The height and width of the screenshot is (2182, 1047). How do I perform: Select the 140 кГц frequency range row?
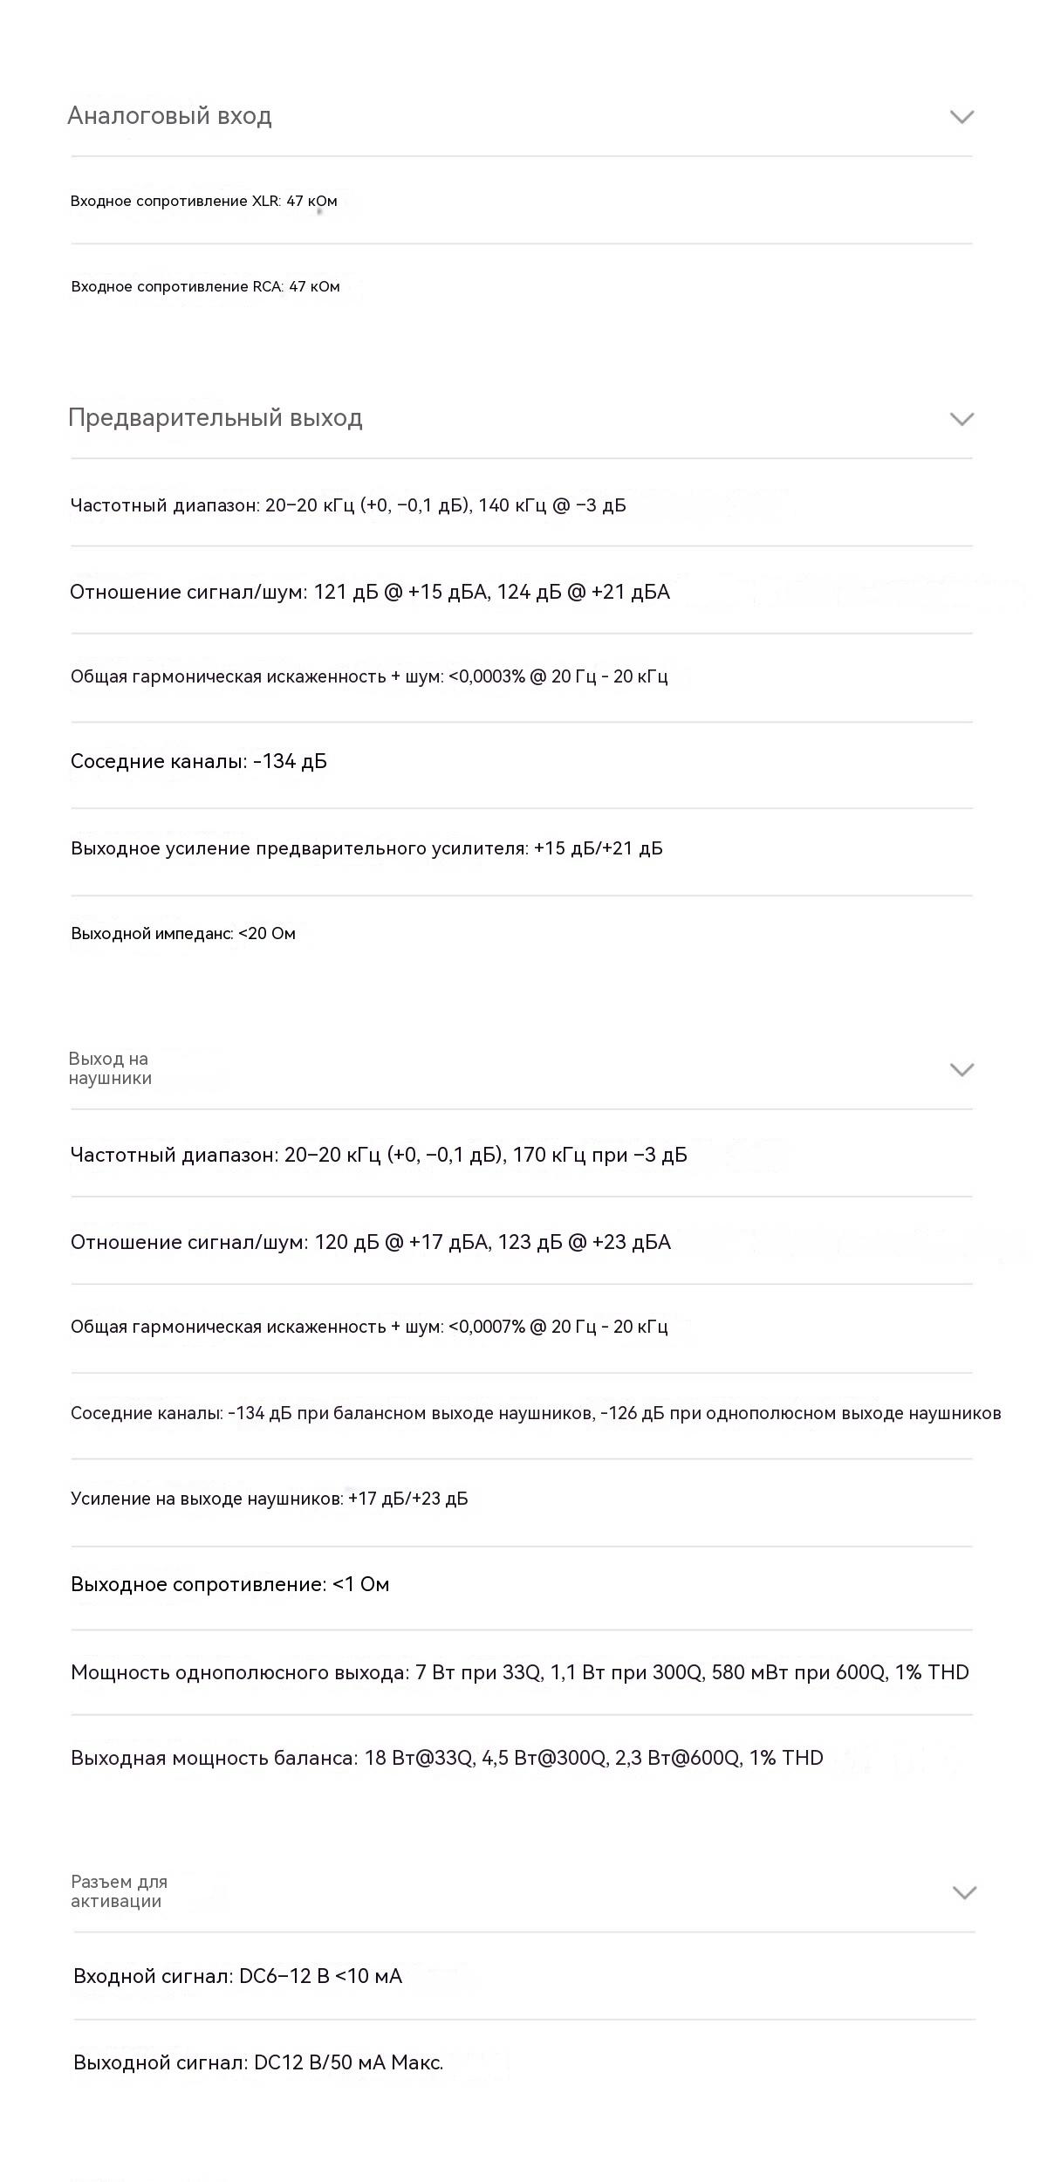coord(522,505)
